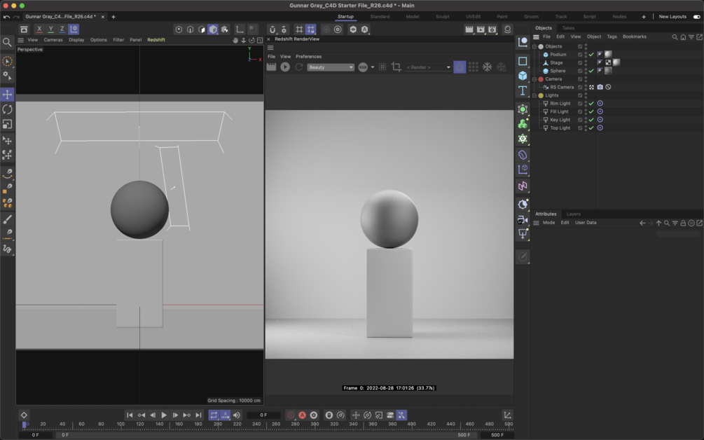Toggle Key Light enabled checkmark
Screen dimensions: 704x440
click(x=591, y=120)
